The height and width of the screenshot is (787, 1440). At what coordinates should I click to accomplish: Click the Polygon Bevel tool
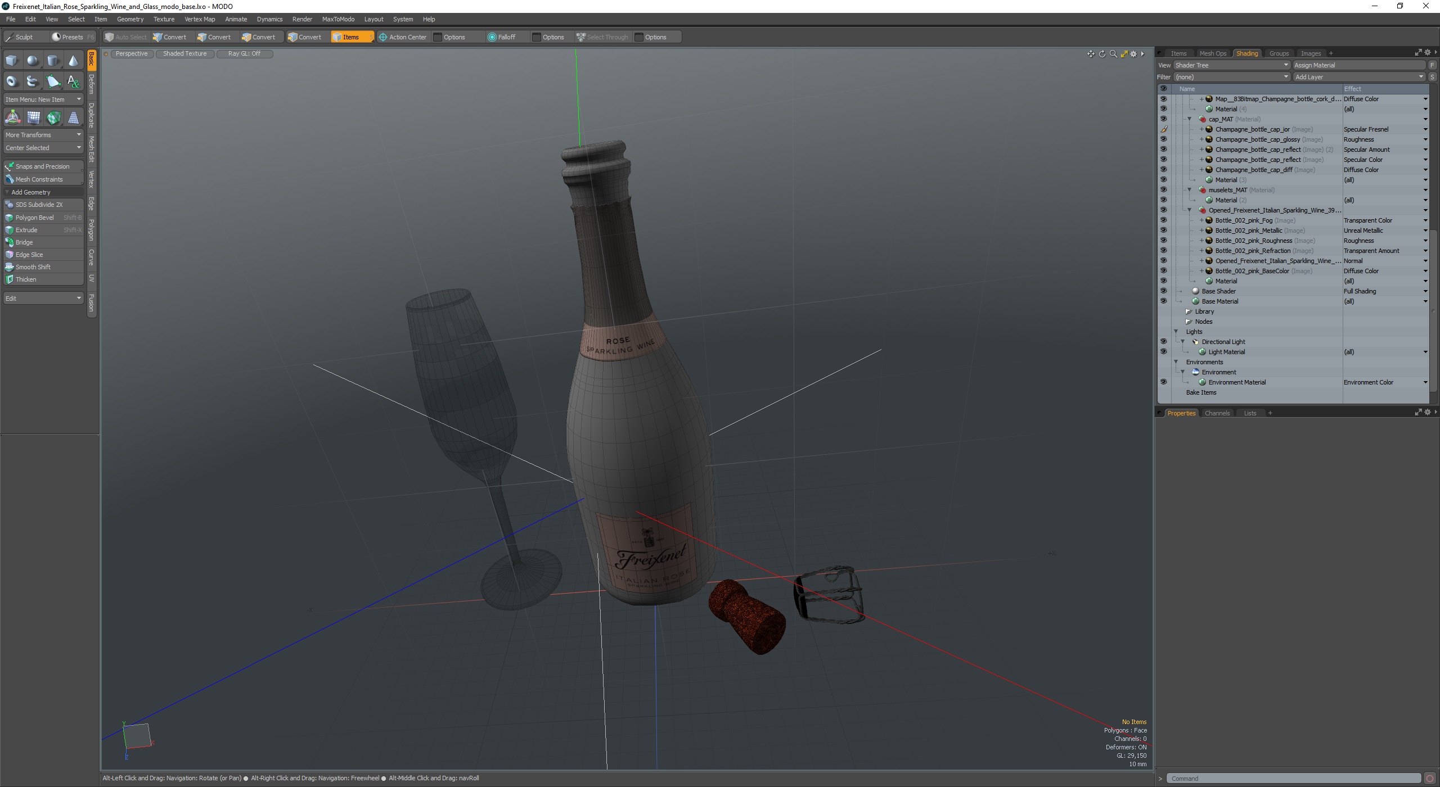coord(35,218)
